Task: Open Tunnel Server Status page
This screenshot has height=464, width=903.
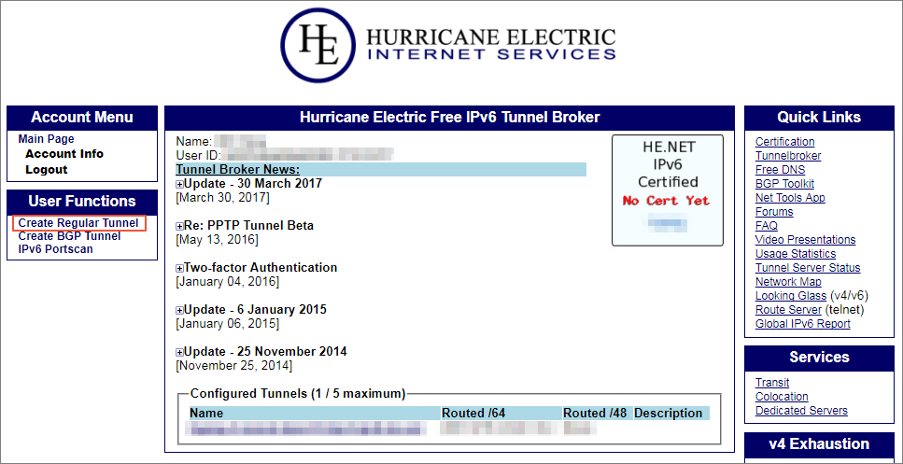Action: [808, 268]
